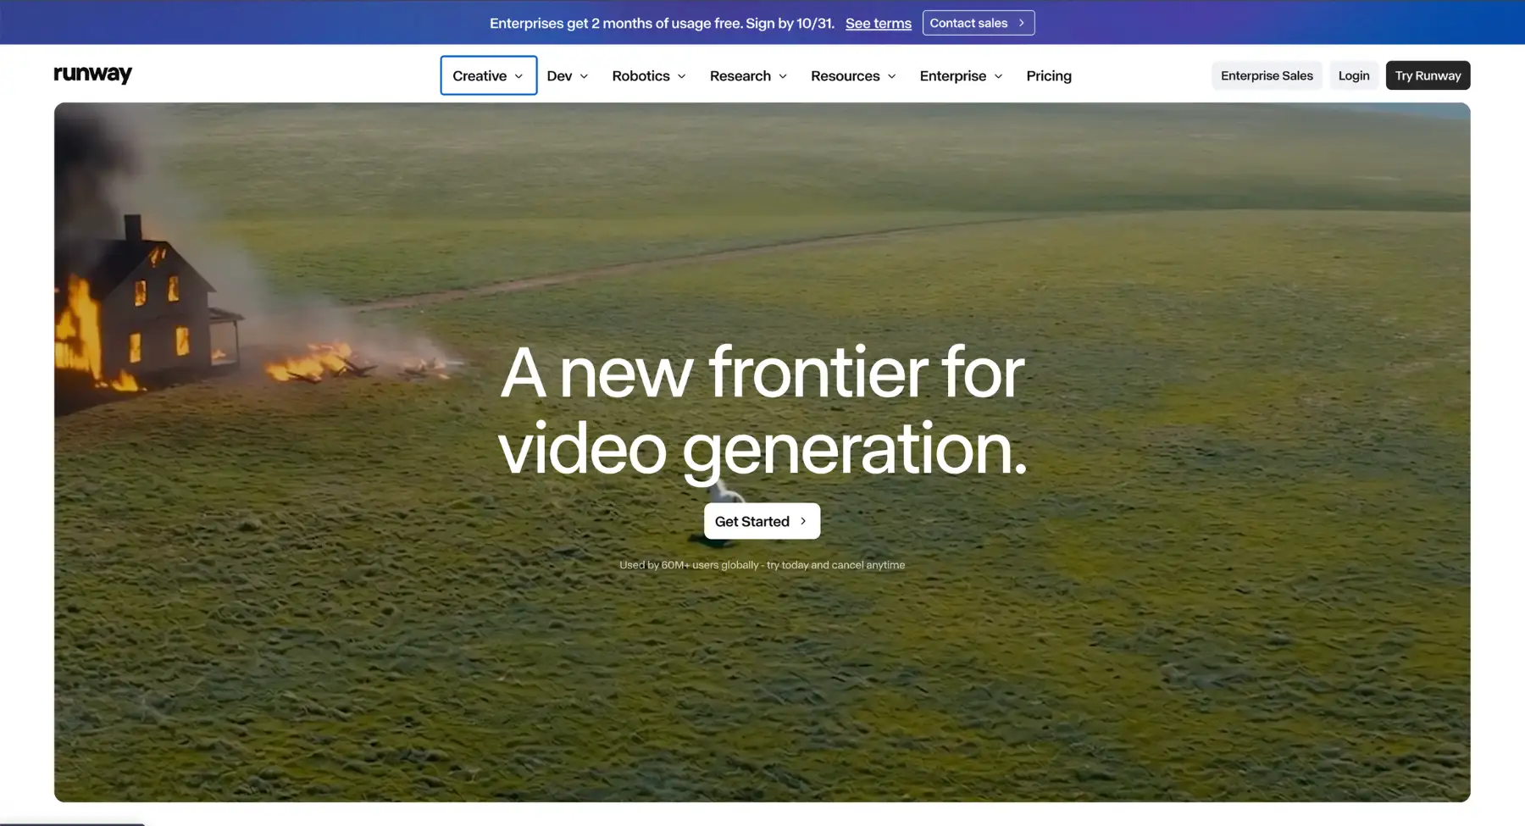Open the Robotics dropdown
The image size is (1525, 826).
pos(649,75)
